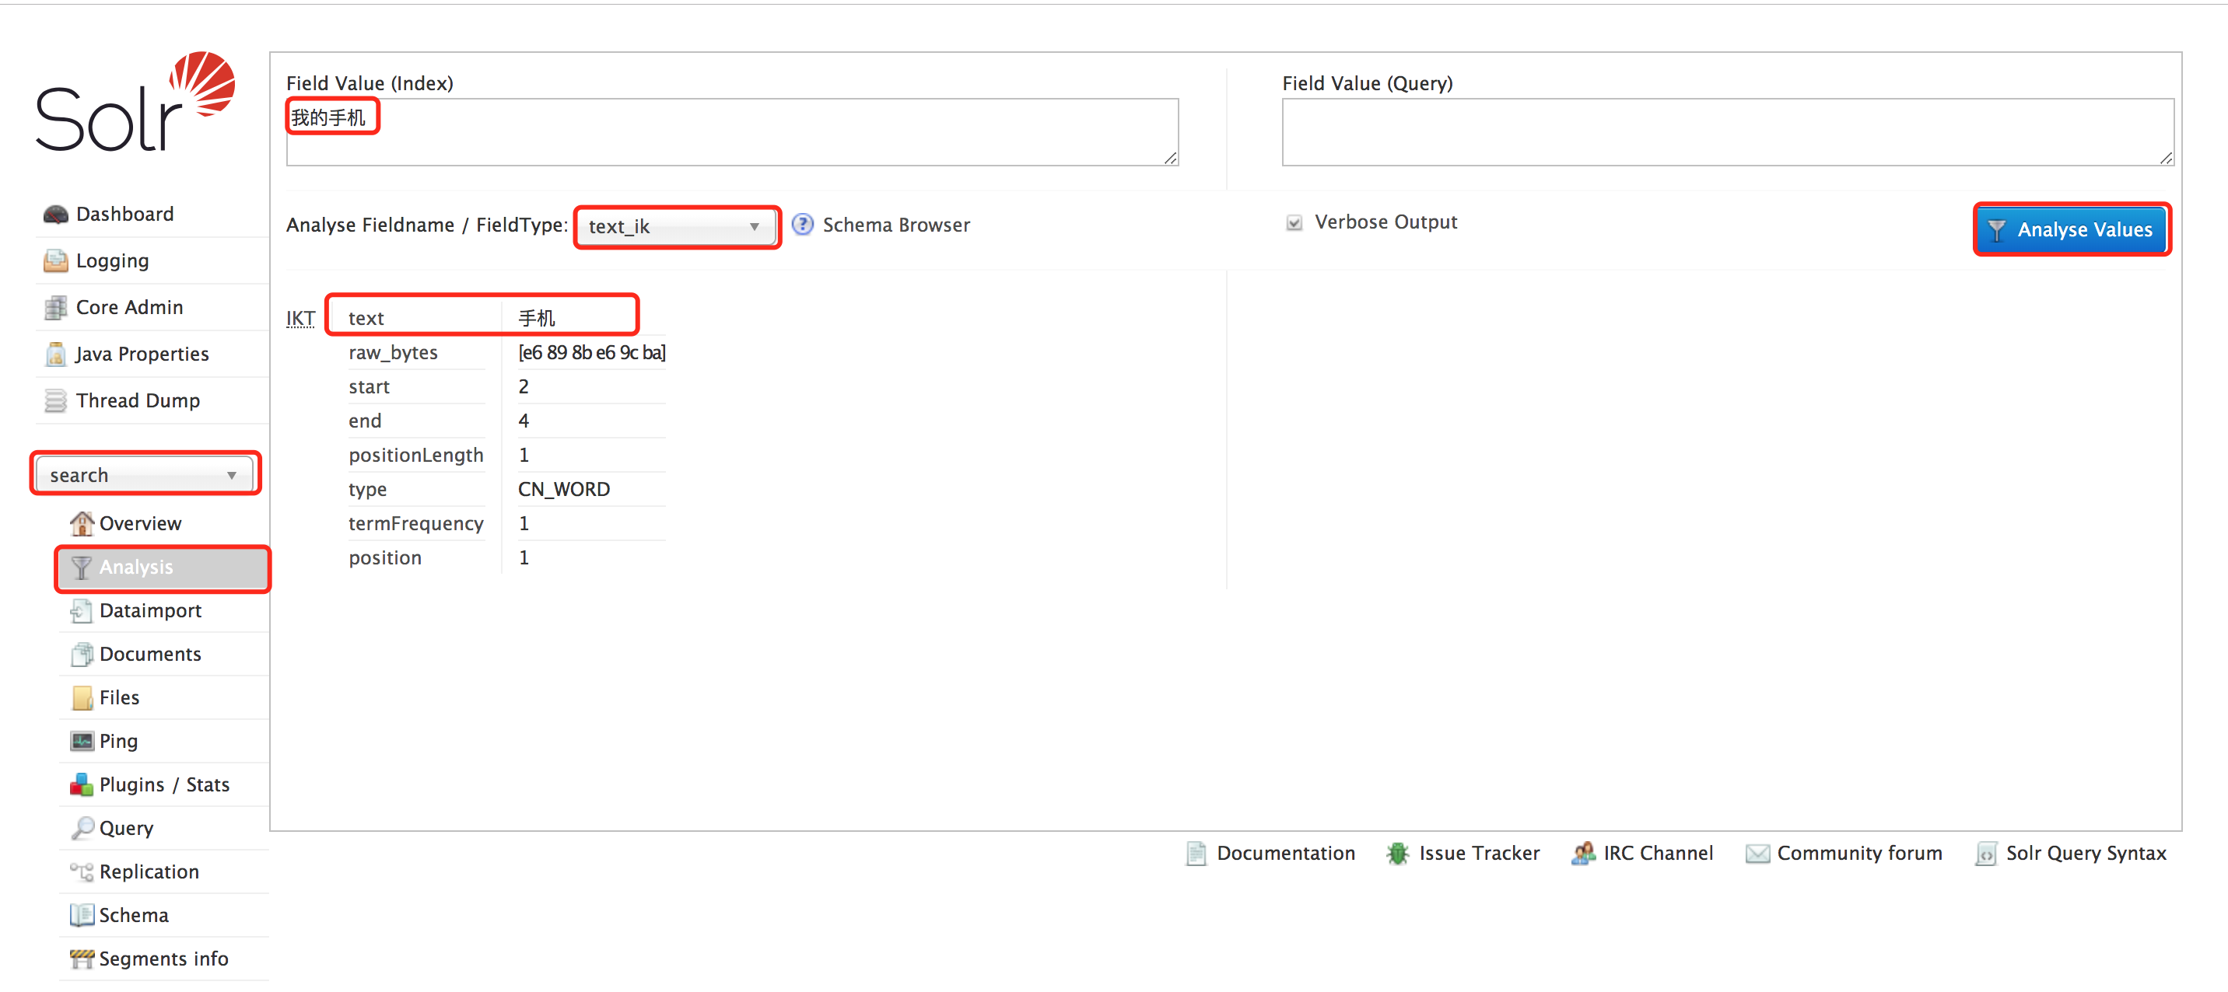Click the IKT tokenizer abbreviation label

[x=300, y=318]
